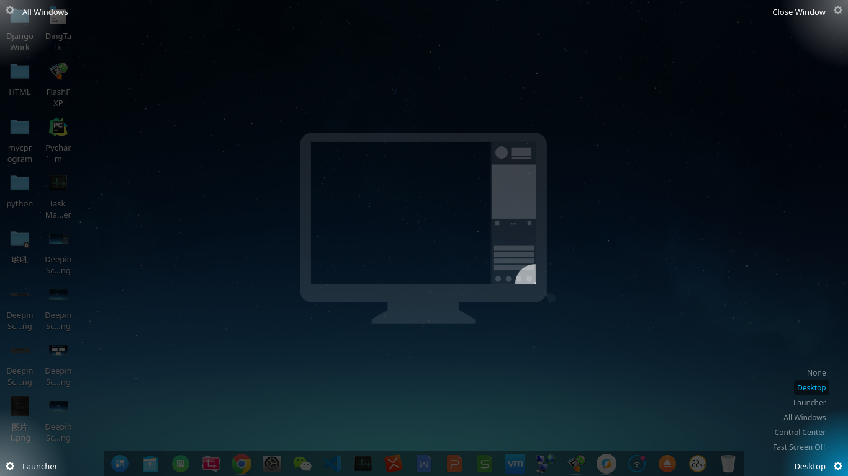The image size is (848, 476).
Task: Choose Control Center in the corner menu
Action: pos(800,432)
